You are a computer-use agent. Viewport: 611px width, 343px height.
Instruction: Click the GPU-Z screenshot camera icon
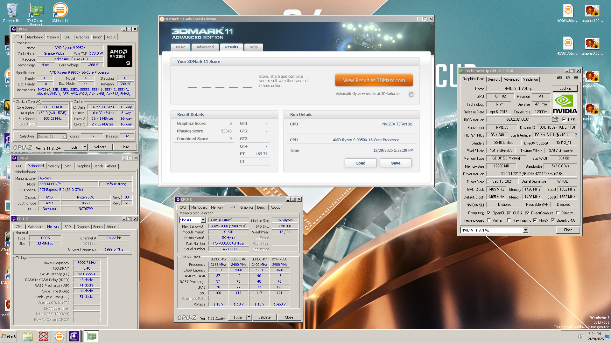[560, 78]
